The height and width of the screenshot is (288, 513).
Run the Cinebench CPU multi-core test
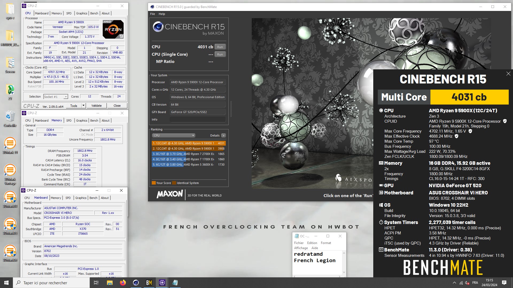(220, 47)
